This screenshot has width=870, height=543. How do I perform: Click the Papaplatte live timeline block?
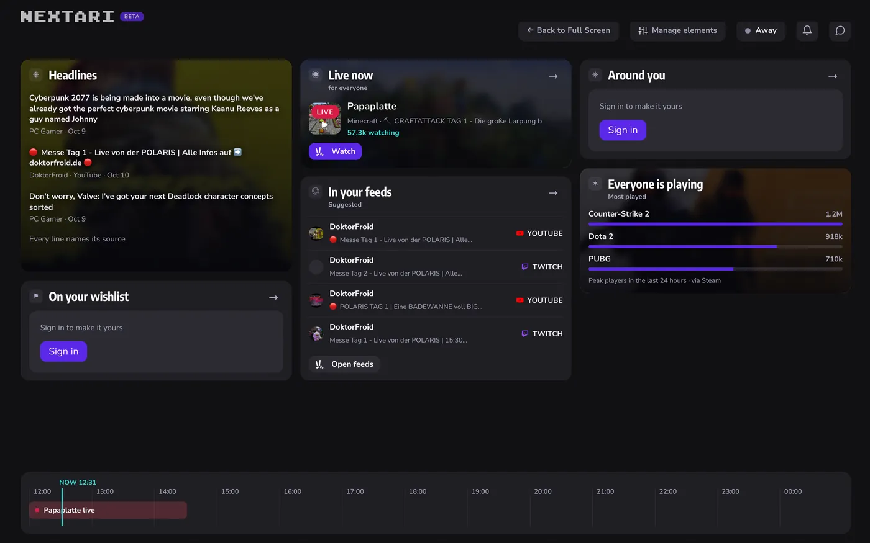[108, 510]
